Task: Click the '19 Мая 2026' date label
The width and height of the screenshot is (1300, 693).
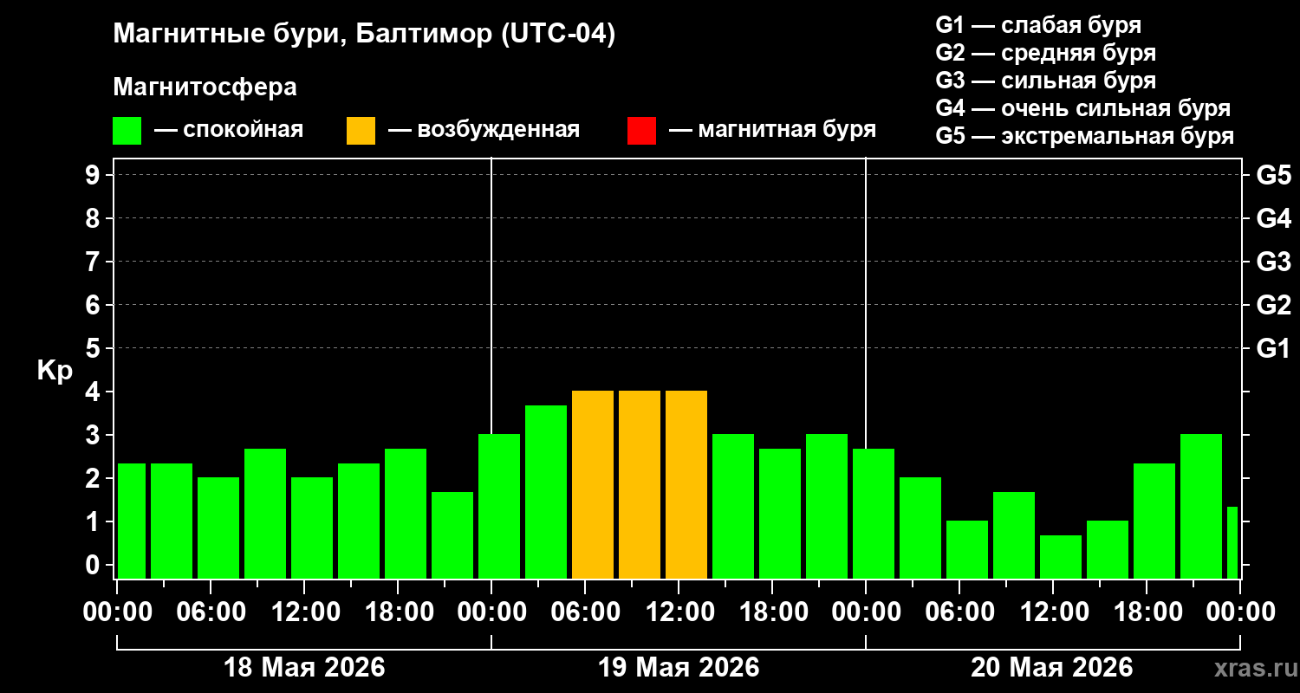Action: click(679, 667)
